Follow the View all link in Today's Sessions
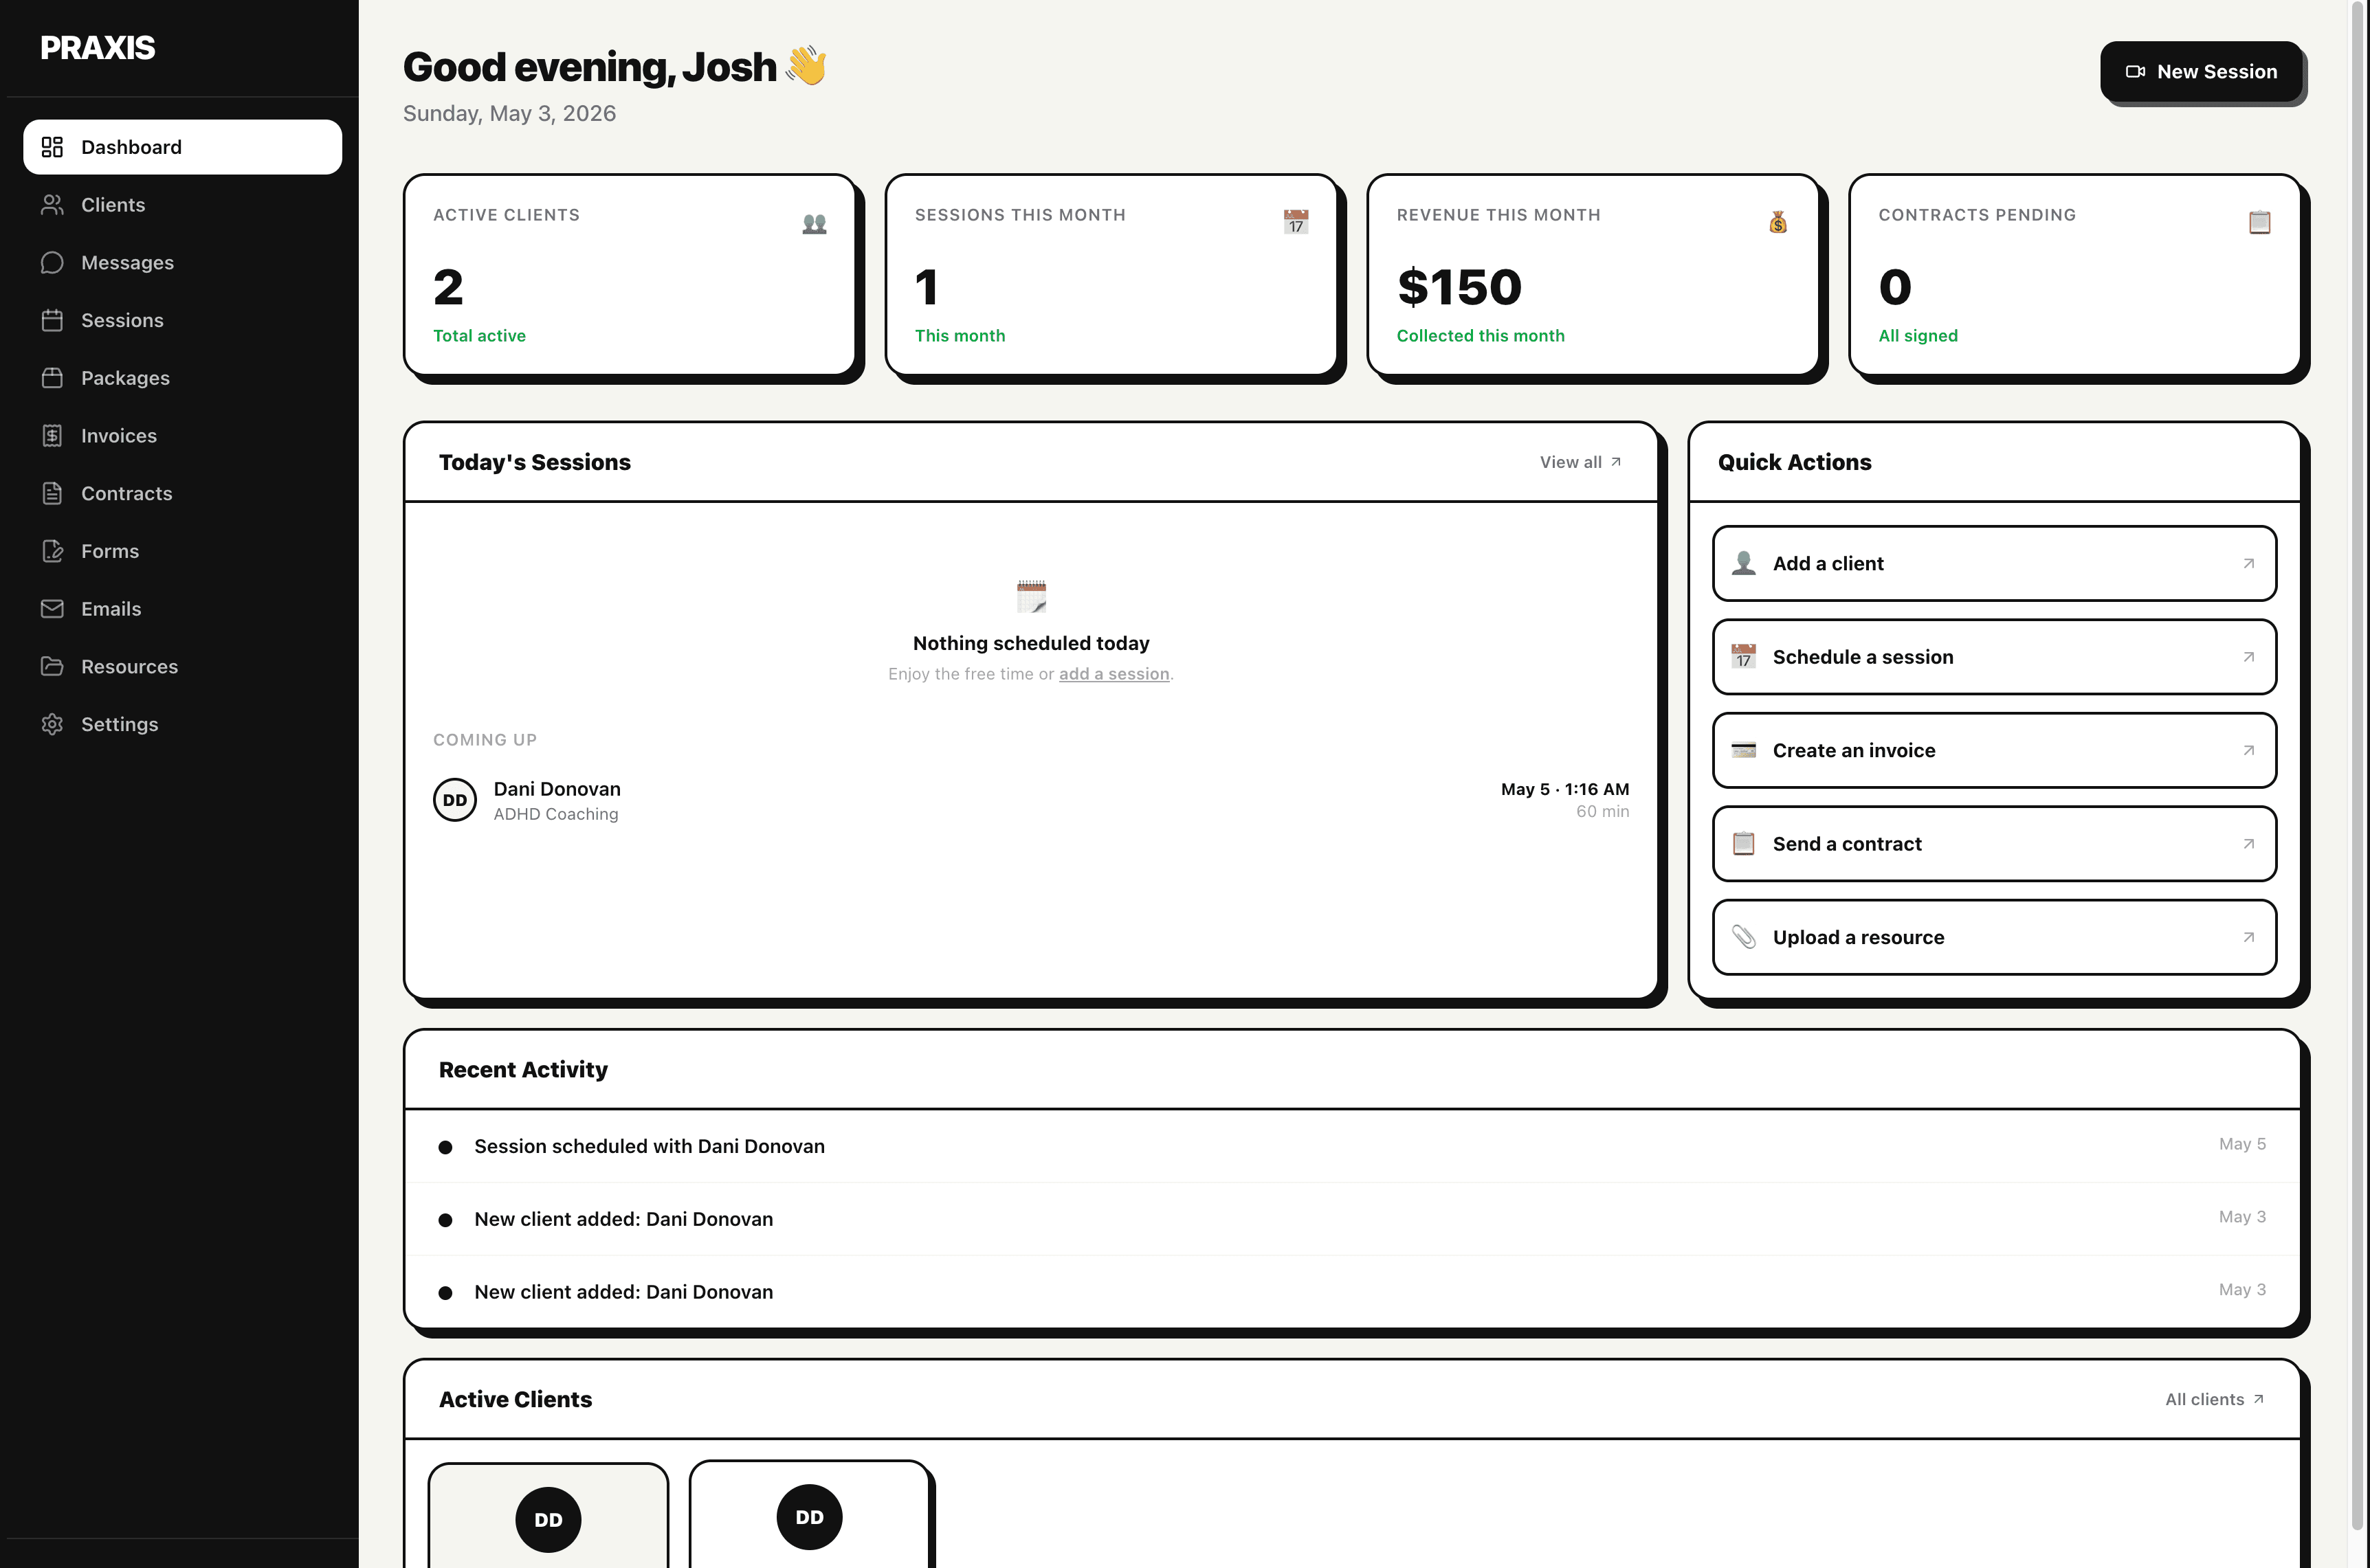The width and height of the screenshot is (2370, 1568). pos(1580,462)
